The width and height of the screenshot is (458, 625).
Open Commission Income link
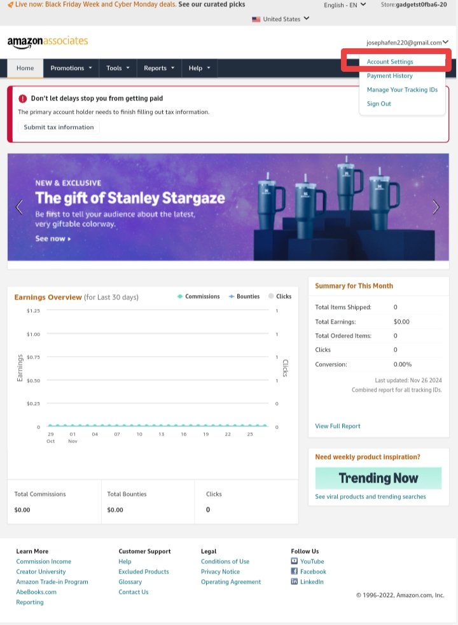(x=43, y=561)
